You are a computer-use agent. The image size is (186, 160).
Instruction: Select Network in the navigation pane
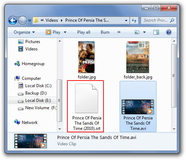[30, 123]
